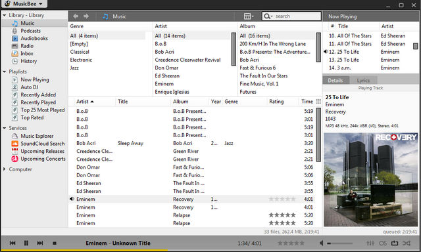This screenshot has width=421, height=252.
Task: Open the equalizer controls
Action: 370,243
